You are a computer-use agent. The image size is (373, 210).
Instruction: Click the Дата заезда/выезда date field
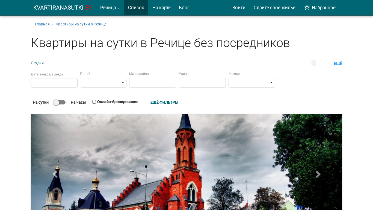coord(54,83)
